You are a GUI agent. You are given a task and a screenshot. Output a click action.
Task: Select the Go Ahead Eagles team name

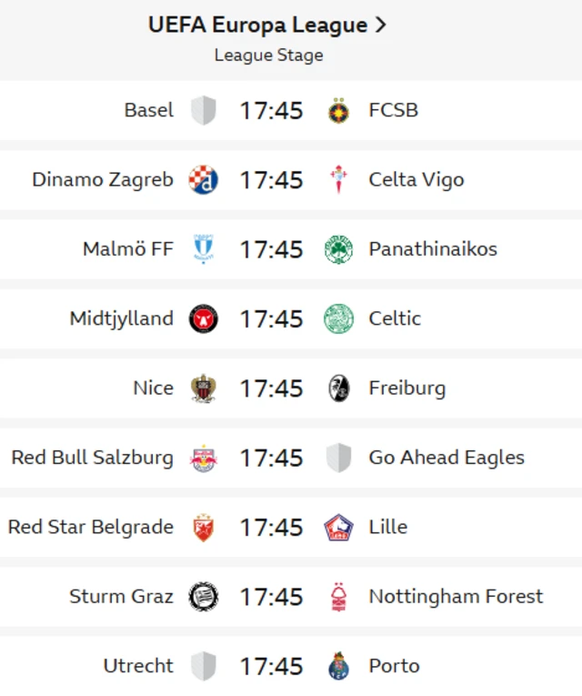coord(447,458)
